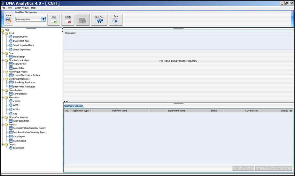Click the Mode switch icon button
The image size is (295, 176).
(8, 19)
